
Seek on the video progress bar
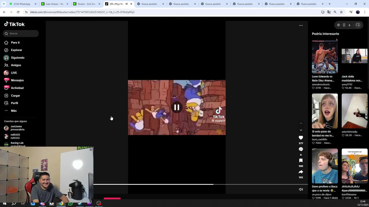click(201, 184)
